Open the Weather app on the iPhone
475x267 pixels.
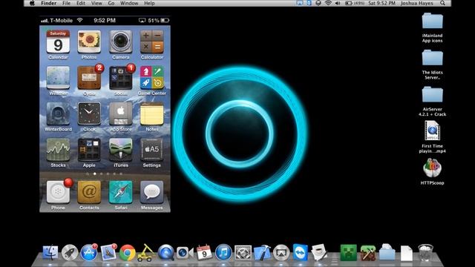(58, 79)
